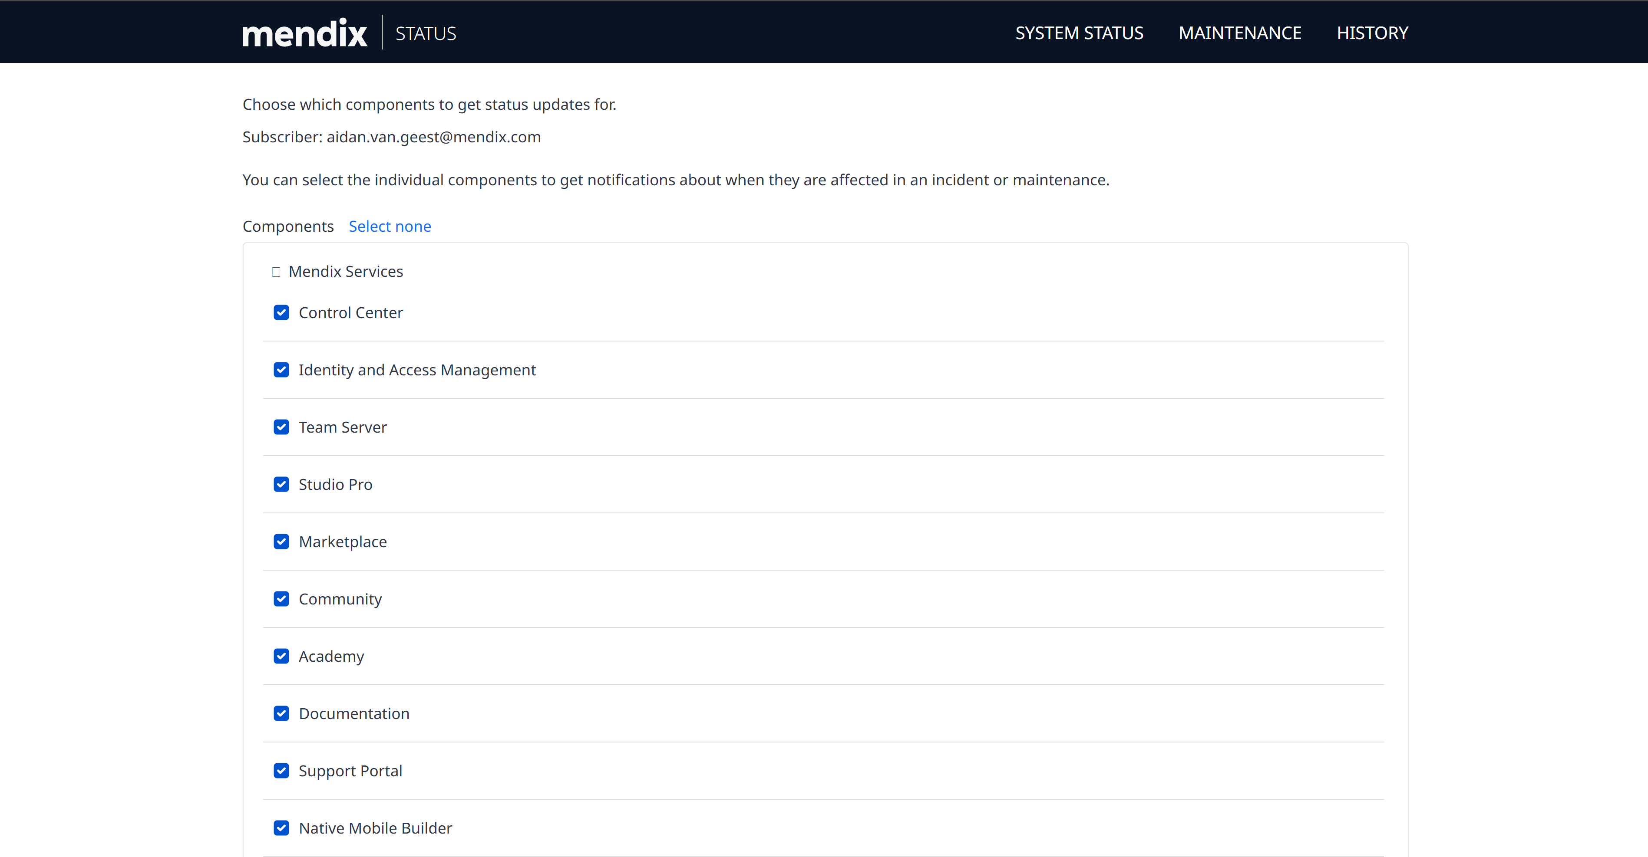1648x857 pixels.
Task: Click the Mendix Services group label
Action: (x=346, y=272)
